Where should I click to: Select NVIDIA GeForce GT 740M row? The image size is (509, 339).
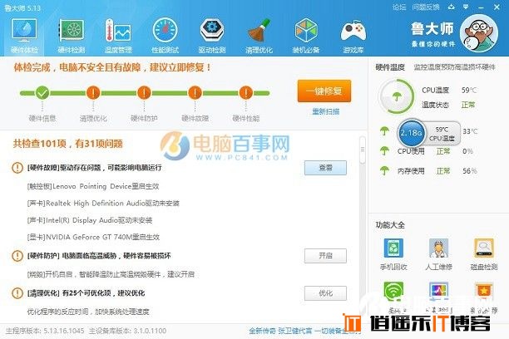click(93, 237)
